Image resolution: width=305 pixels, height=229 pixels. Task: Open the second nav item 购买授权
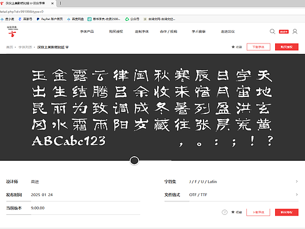point(116,32)
